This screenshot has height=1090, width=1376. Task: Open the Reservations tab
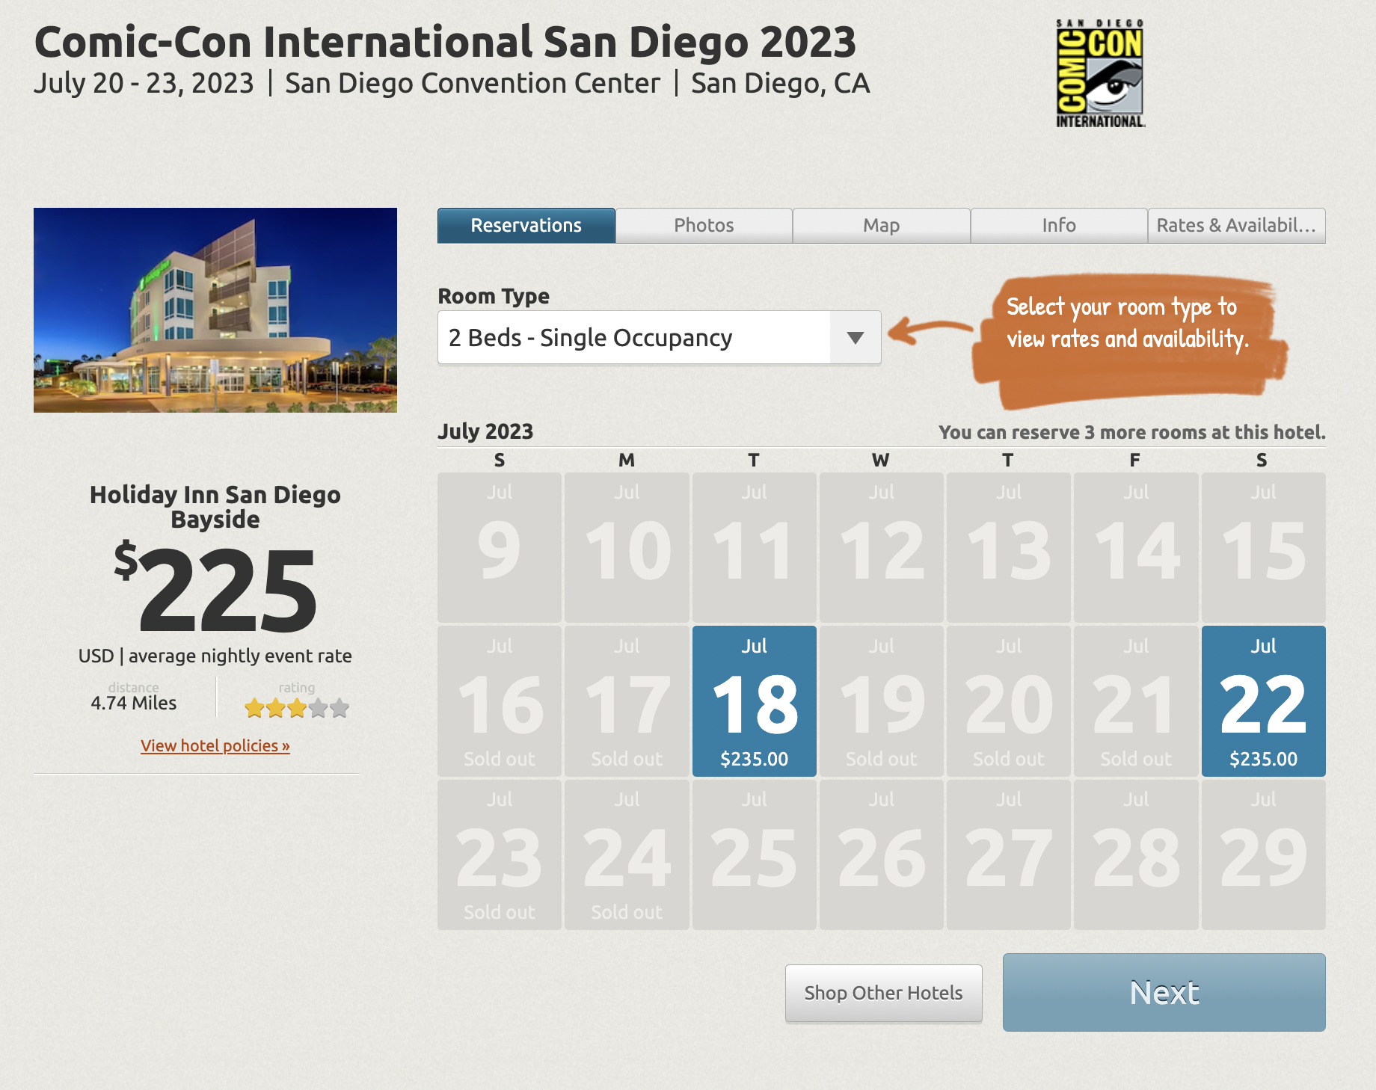[x=526, y=225]
